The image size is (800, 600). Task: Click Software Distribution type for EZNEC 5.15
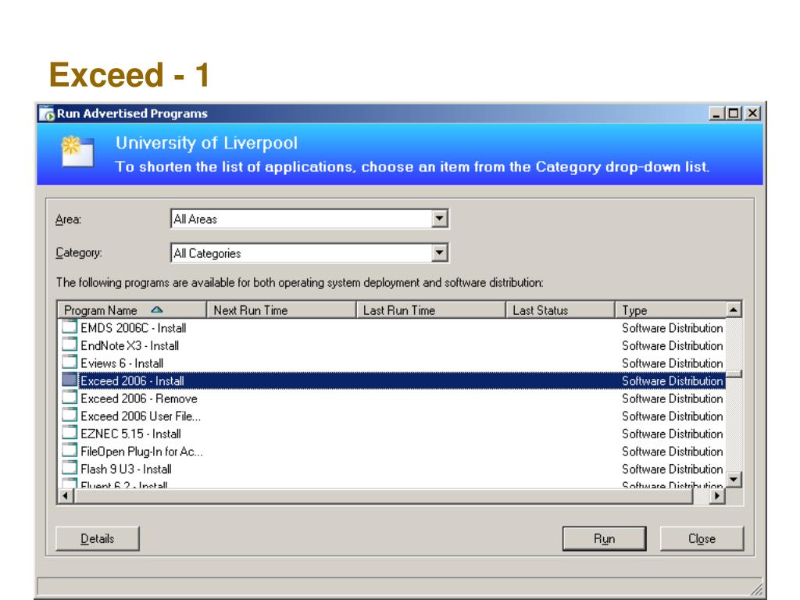(x=672, y=433)
